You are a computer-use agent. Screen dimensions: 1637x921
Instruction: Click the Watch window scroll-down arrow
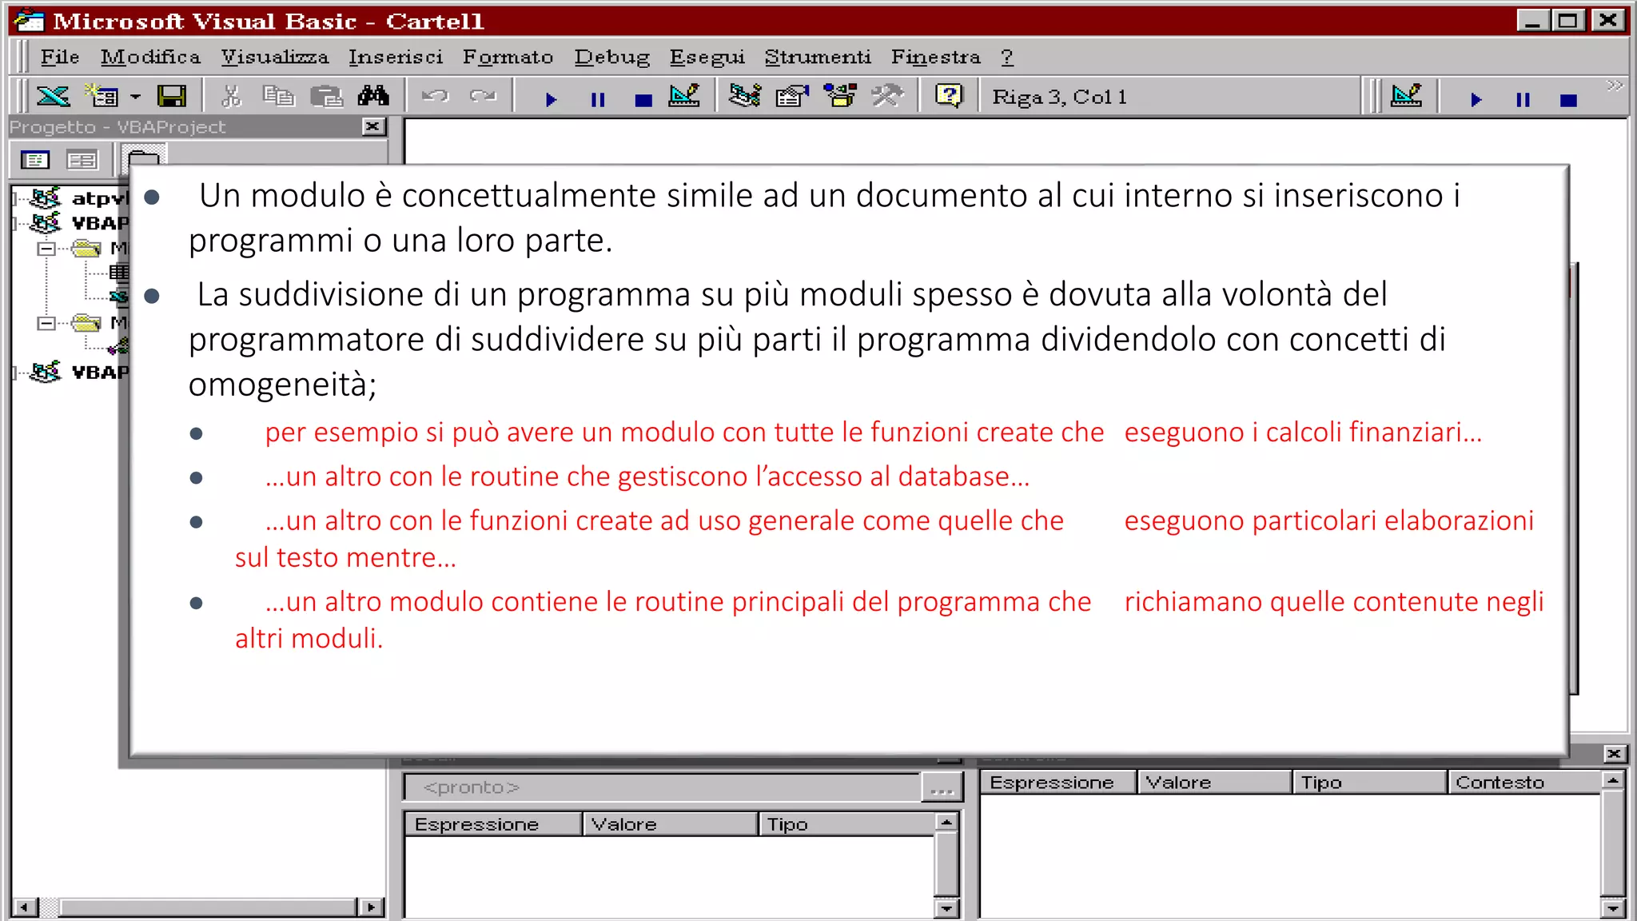pyautogui.click(x=1613, y=907)
